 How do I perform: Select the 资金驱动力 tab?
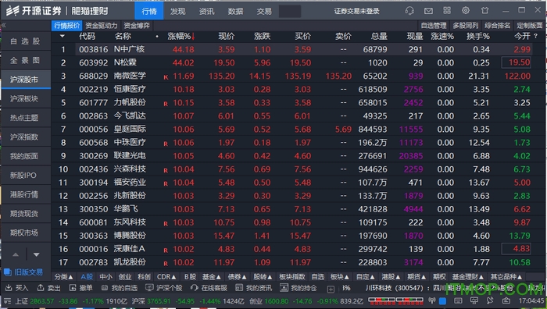[102, 26]
